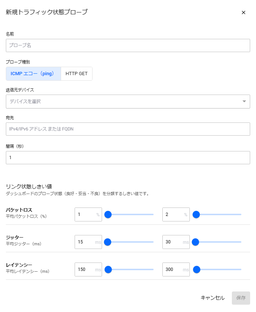The image size is (256, 312).
Task: Click first ジッター slider handle
Action: pos(108,242)
